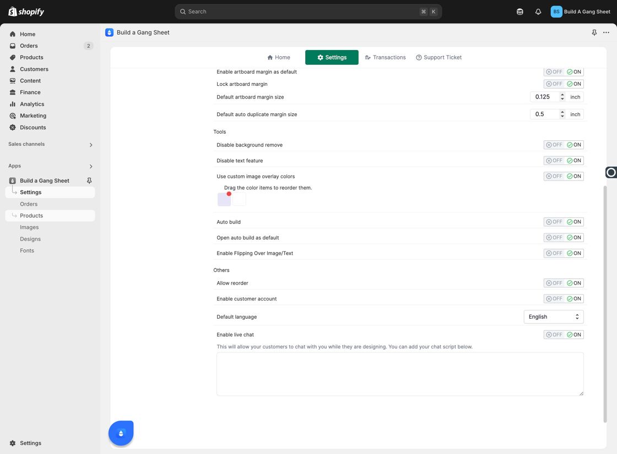This screenshot has height=454, width=617.
Task: Open the three-dot more menu in app header
Action: coord(606,32)
